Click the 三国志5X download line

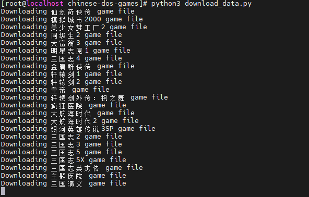pos(64,160)
